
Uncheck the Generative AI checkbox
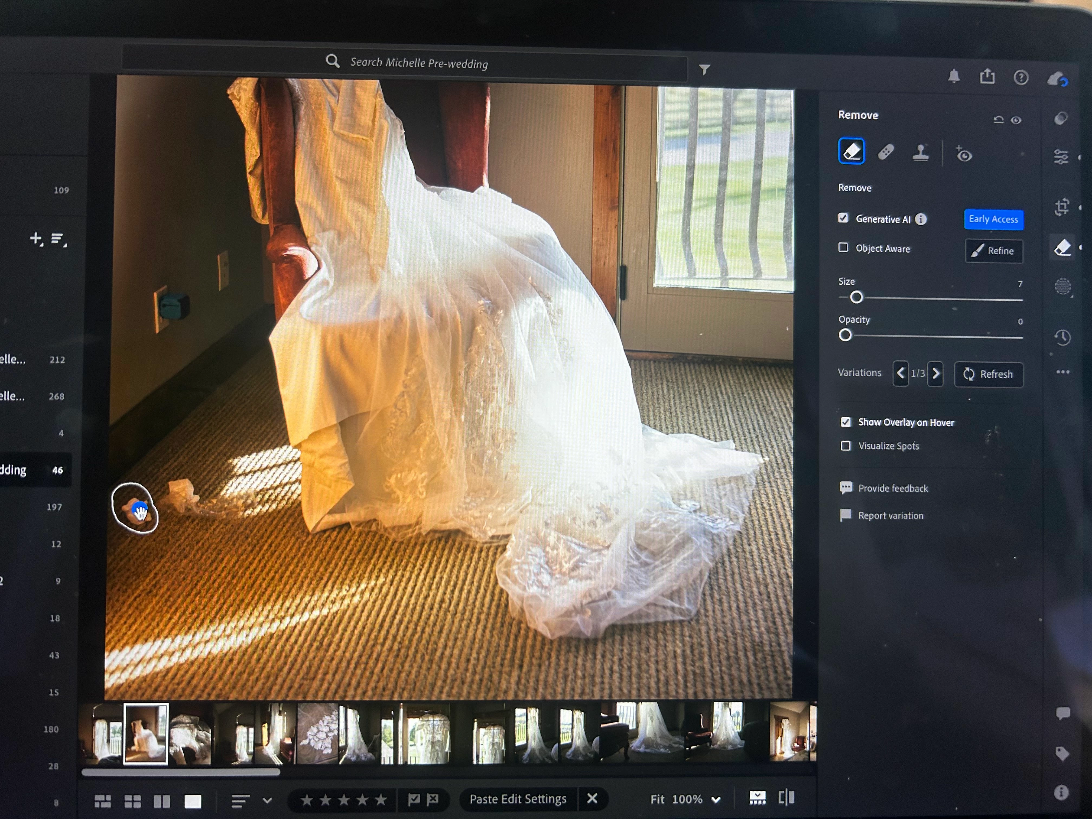[x=843, y=218]
